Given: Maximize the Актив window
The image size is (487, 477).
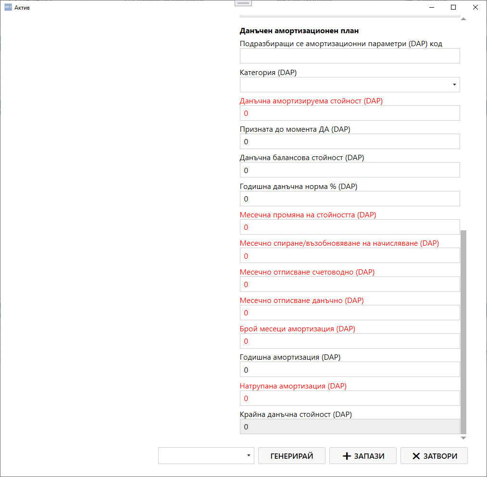Looking at the screenshot, I should (x=453, y=7).
